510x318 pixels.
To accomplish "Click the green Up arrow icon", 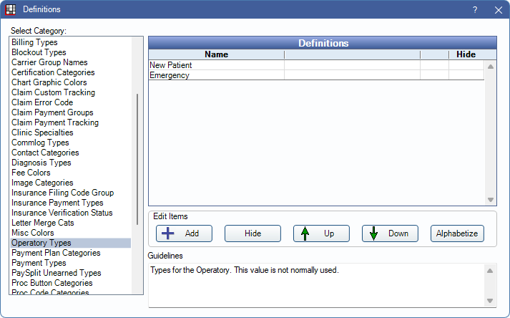I will [x=305, y=233].
